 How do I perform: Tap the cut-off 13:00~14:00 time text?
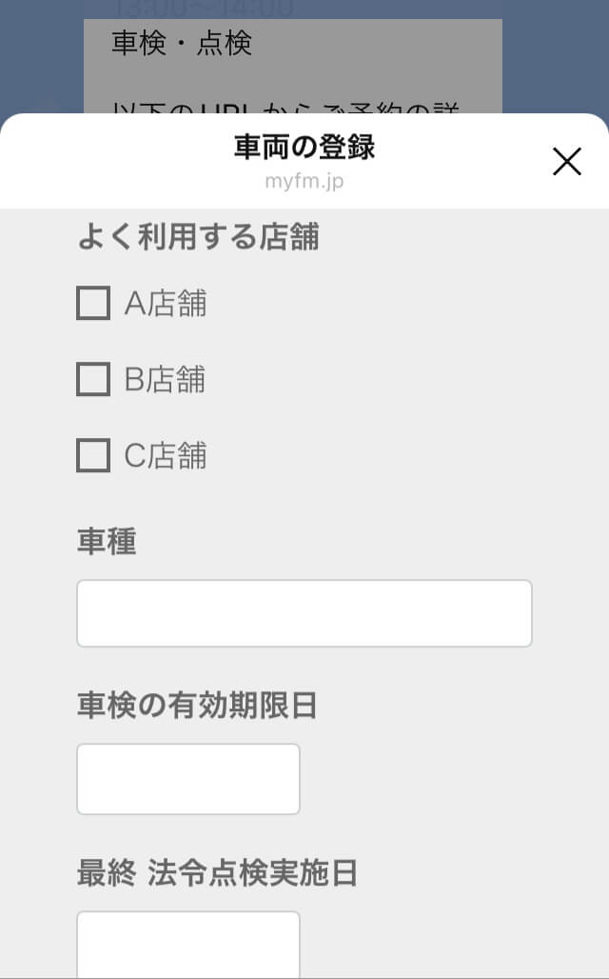(202, 9)
